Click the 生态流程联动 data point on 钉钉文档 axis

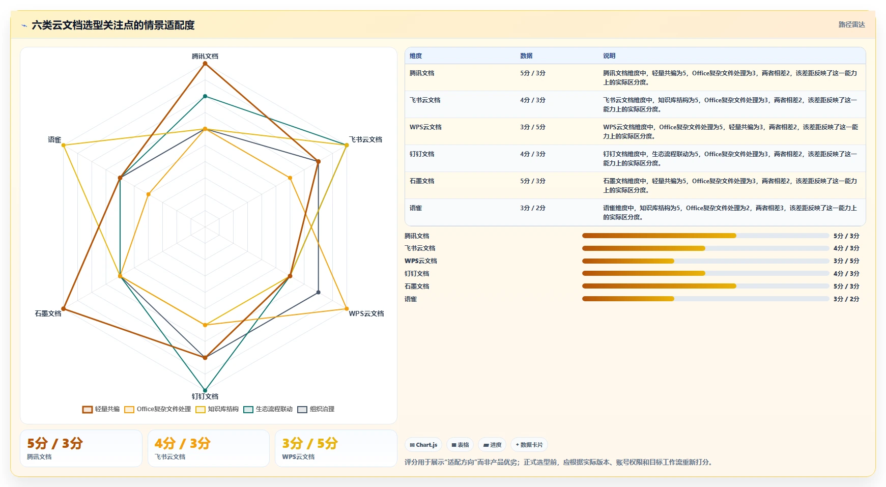(205, 391)
